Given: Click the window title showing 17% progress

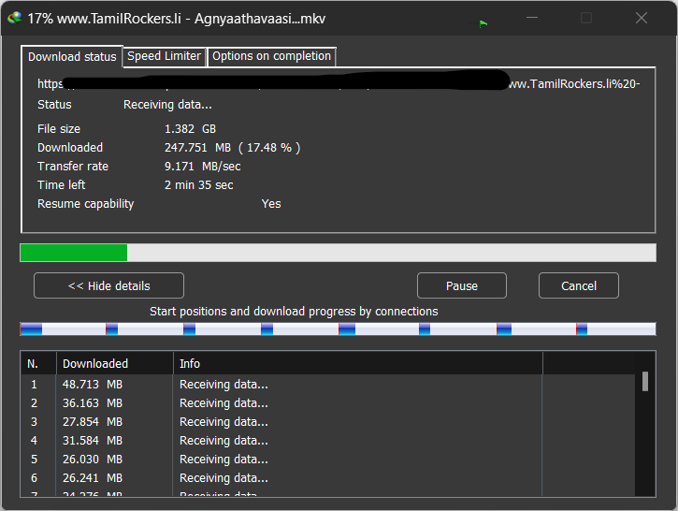Looking at the screenshot, I should pos(177,19).
